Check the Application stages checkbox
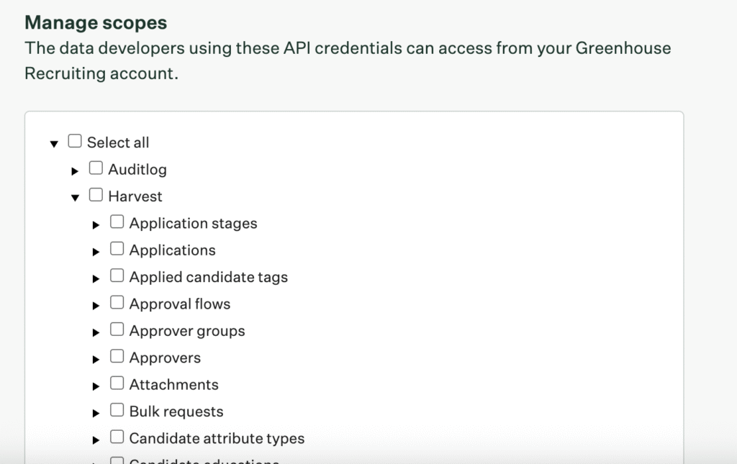Image resolution: width=737 pixels, height=464 pixels. (117, 222)
